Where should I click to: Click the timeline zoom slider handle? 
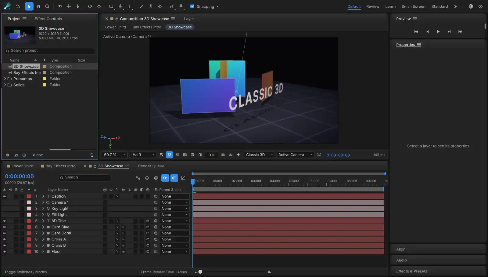pos(200,272)
